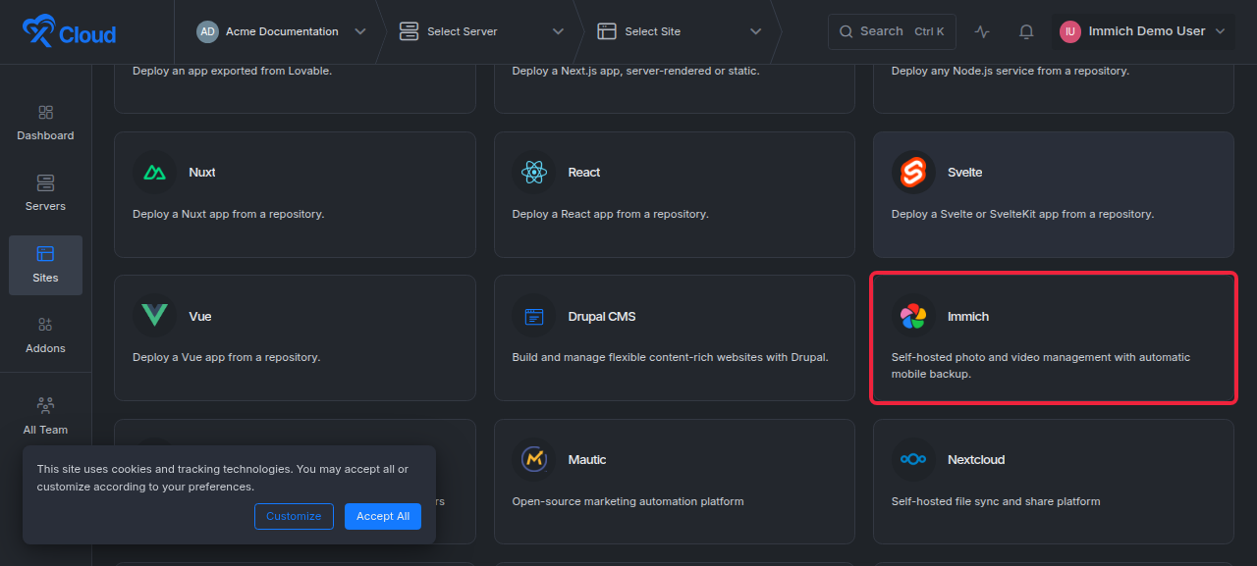Click the search magnifier icon
The image size is (1257, 566).
pyautogui.click(x=847, y=31)
